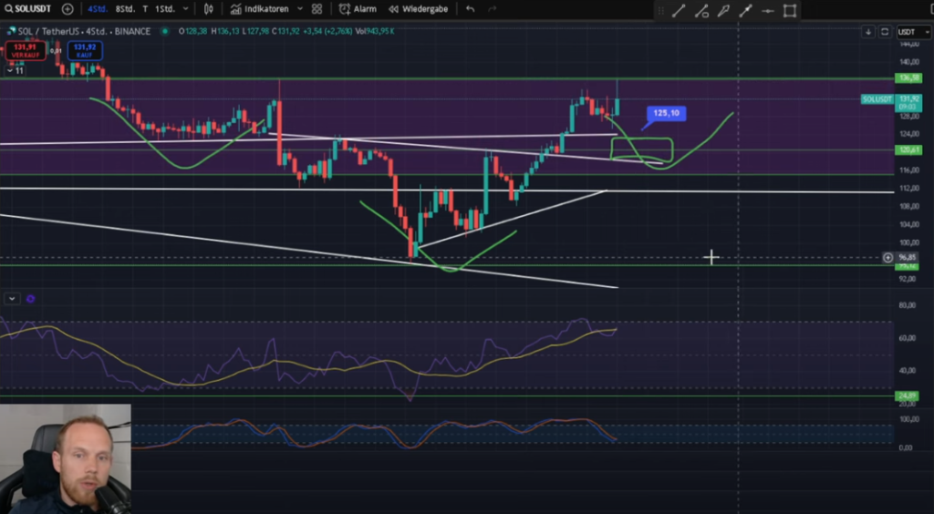This screenshot has height=514, width=934.
Task: Open the USDT currency dropdown
Action: tap(914, 32)
